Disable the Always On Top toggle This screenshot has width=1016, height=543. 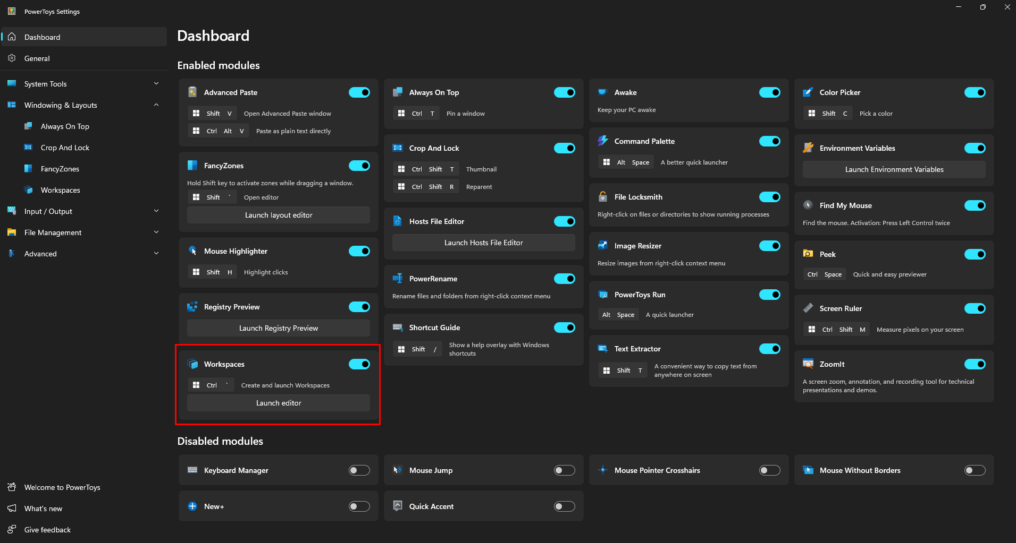[x=565, y=92]
